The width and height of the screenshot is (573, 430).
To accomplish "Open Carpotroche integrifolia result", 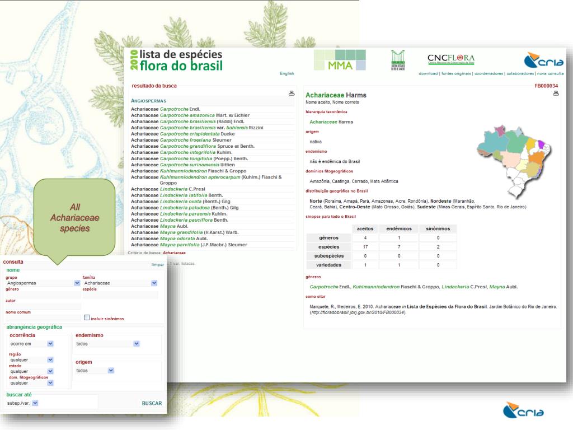I will pyautogui.click(x=188, y=152).
